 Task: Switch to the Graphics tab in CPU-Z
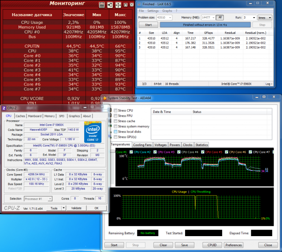(x=74, y=116)
